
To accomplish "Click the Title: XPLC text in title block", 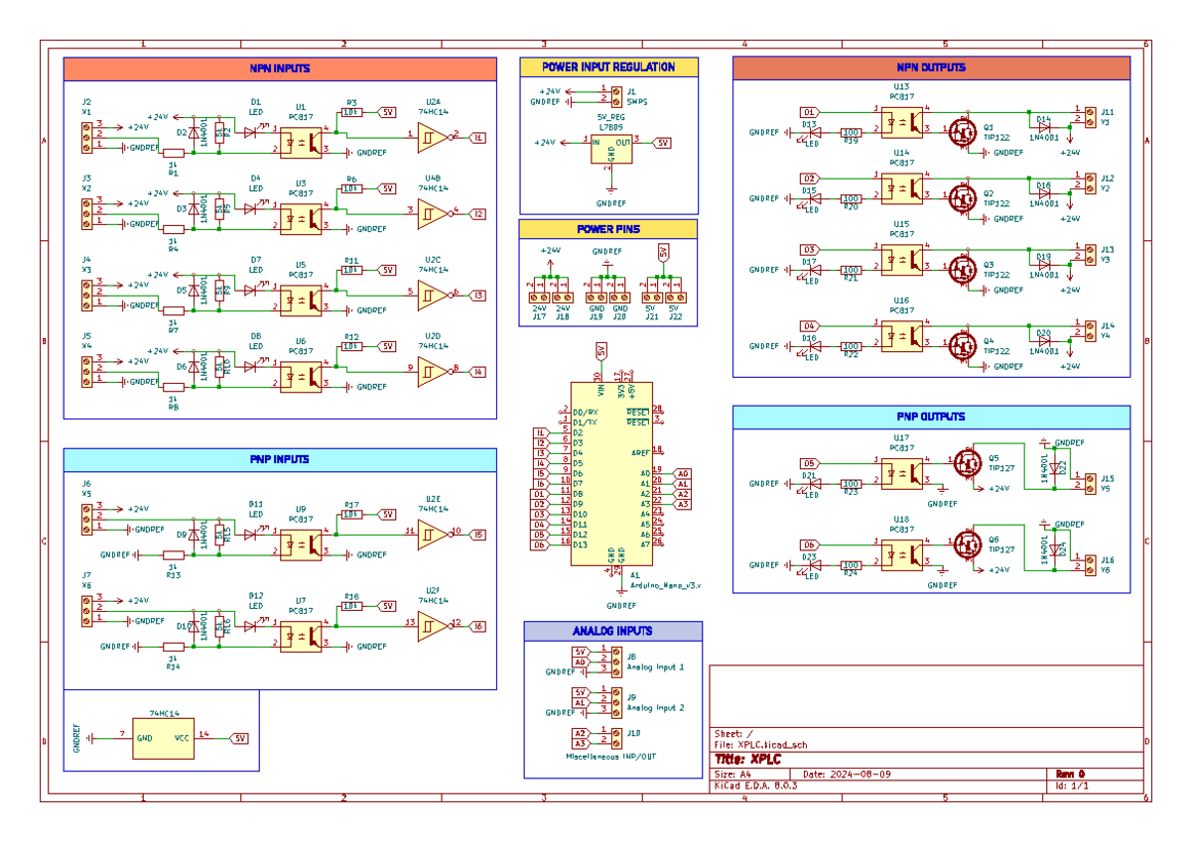I will (x=746, y=758).
